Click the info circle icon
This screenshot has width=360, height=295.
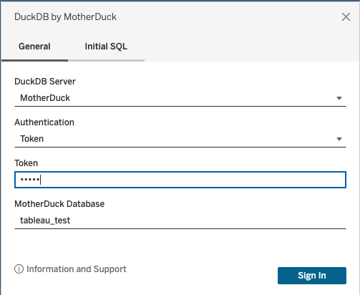19,269
